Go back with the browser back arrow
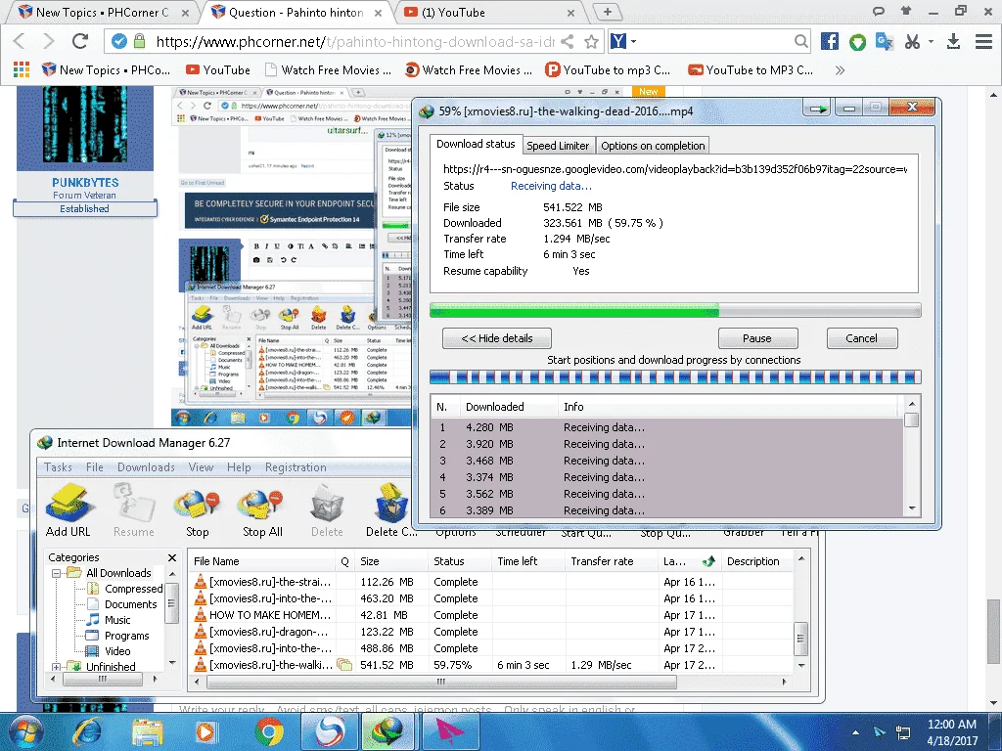This screenshot has width=1002, height=751. point(20,41)
